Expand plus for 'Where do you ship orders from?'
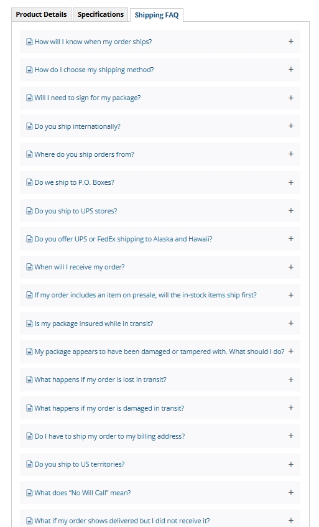Viewport: 319px width, 527px height. point(291,154)
